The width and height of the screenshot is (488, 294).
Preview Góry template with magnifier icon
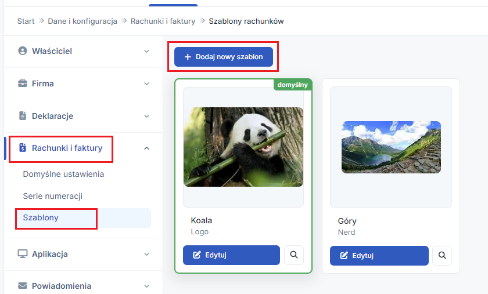pos(442,256)
